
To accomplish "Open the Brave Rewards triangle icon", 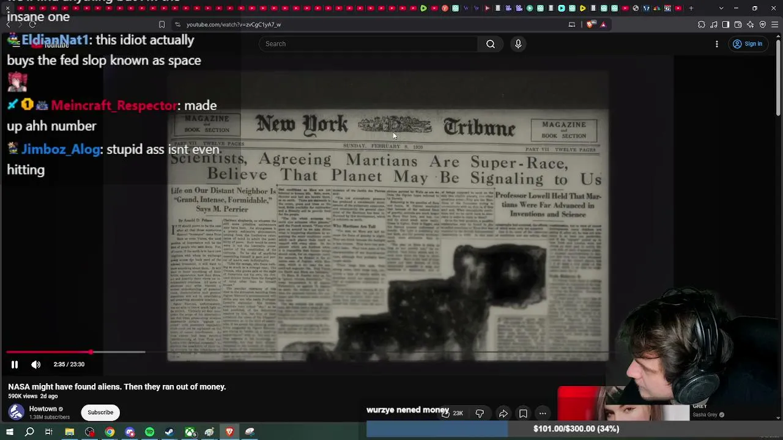I will pyautogui.click(x=603, y=24).
